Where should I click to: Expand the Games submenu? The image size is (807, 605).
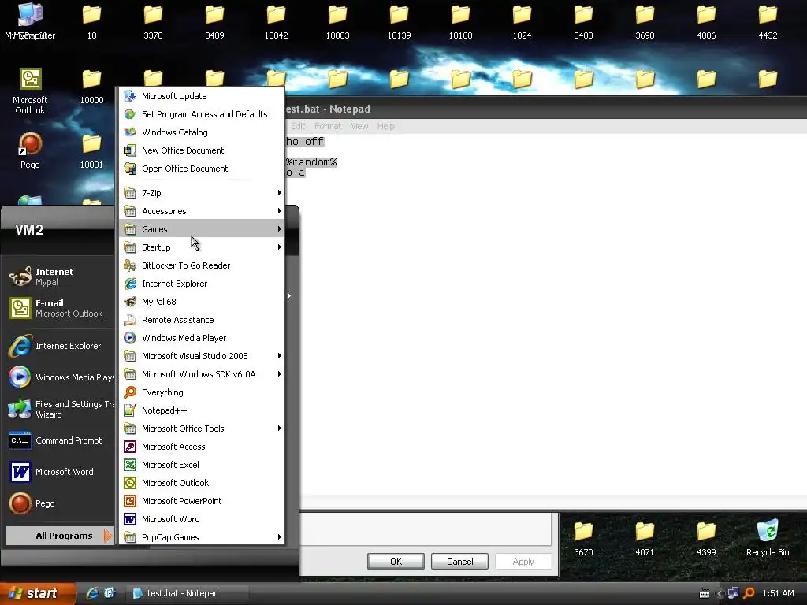tap(202, 229)
